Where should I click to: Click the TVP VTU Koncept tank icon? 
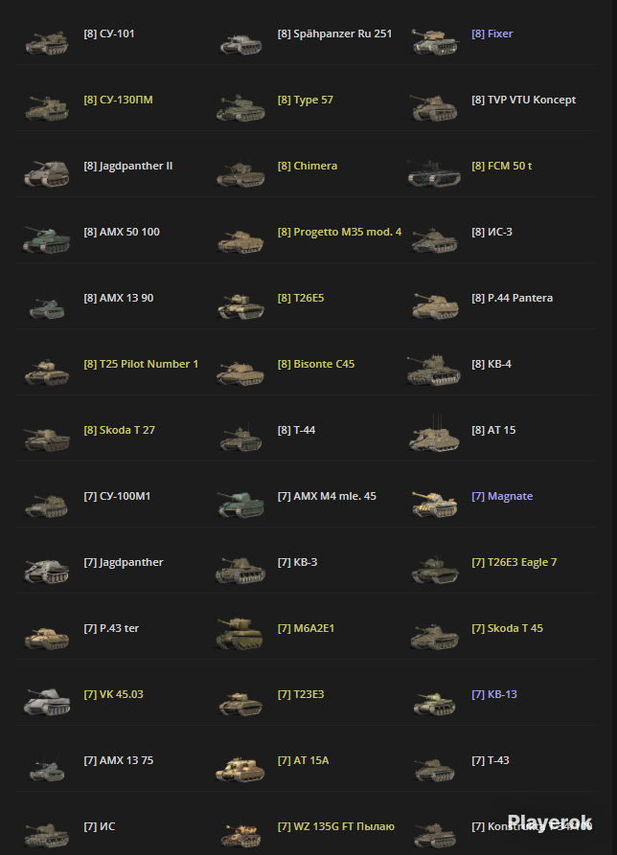coord(434,108)
